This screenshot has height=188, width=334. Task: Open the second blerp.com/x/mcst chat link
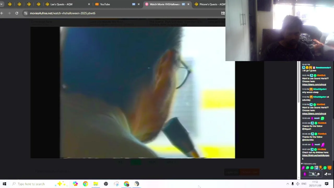point(314,114)
